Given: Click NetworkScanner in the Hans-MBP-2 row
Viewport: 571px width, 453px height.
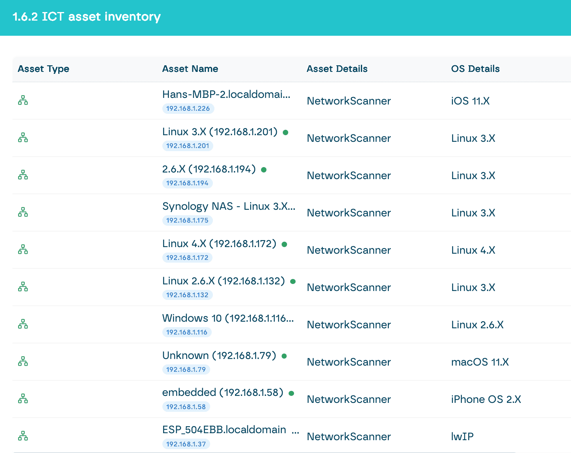Looking at the screenshot, I should click(349, 101).
